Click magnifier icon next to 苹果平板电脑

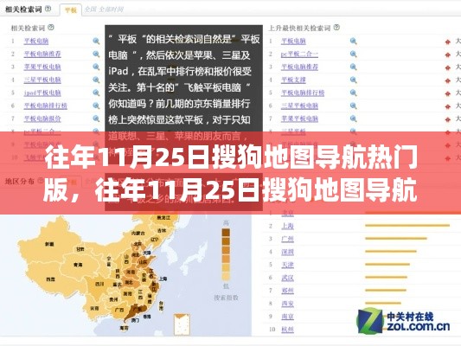96,67
